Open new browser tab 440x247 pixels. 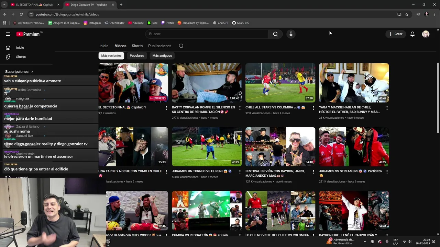point(121,5)
